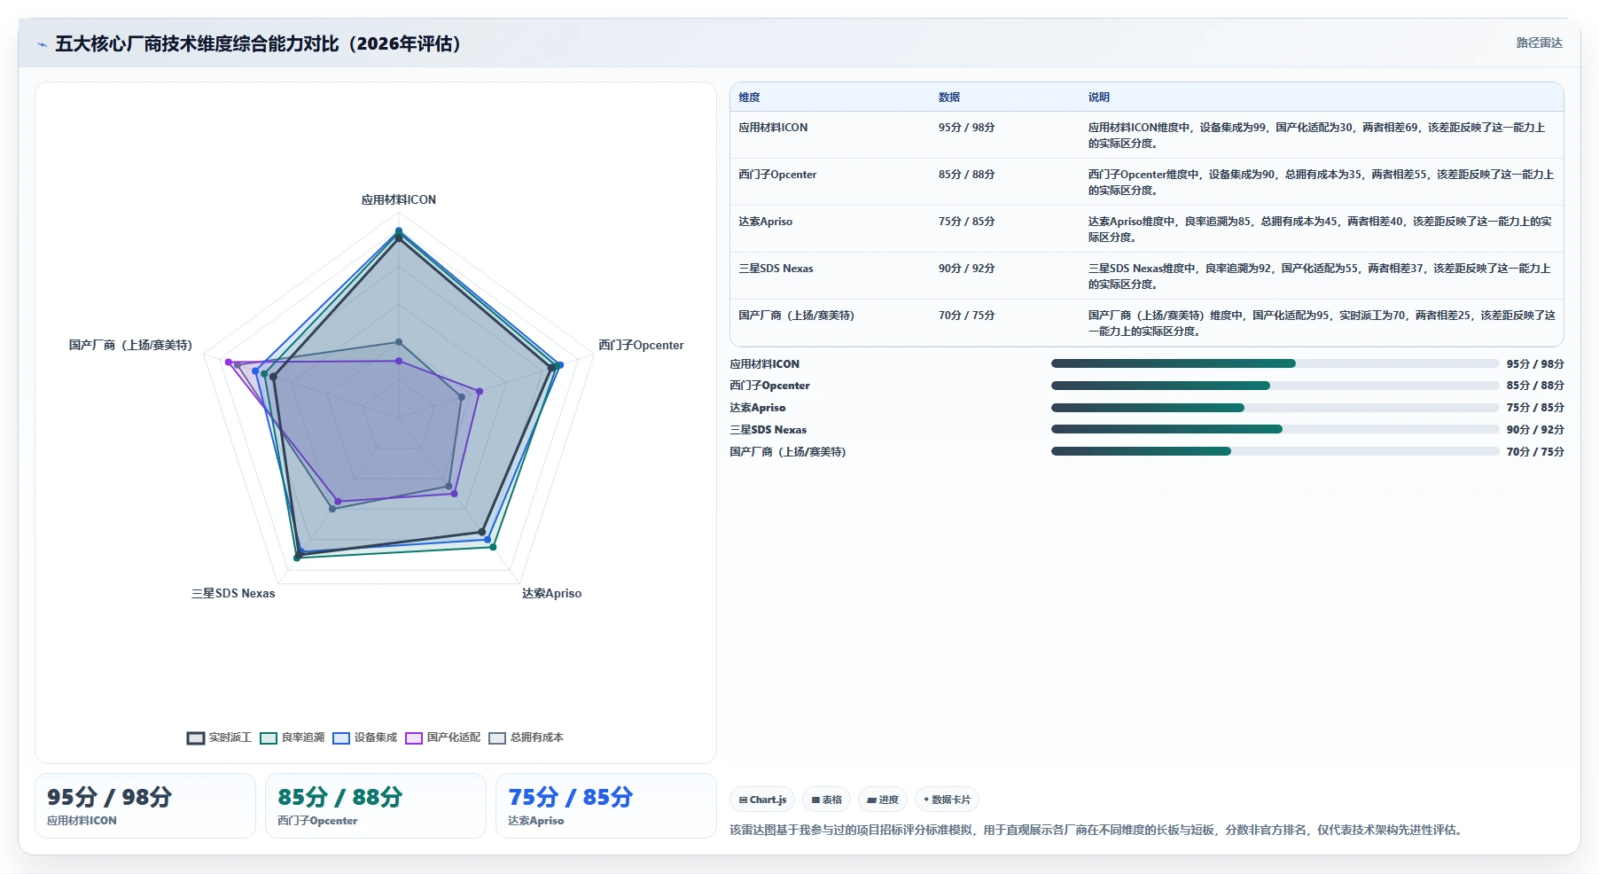Select the 三星SDS Nexas table row name
This screenshot has width=1599, height=874.
pyautogui.click(x=776, y=269)
